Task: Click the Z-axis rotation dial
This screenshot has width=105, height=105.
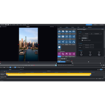Action: click(x=99, y=55)
